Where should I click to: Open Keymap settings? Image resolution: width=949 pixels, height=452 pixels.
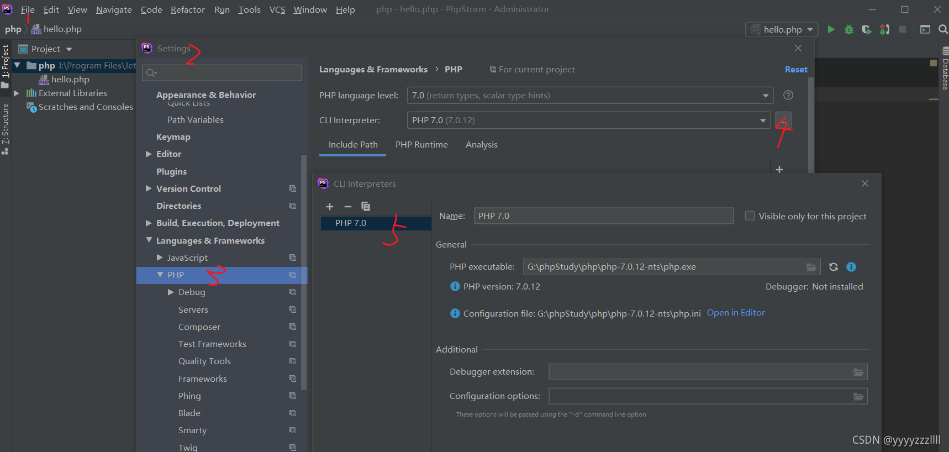[x=173, y=136]
